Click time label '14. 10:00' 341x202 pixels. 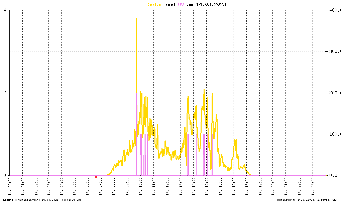pyautogui.click(x=140, y=187)
